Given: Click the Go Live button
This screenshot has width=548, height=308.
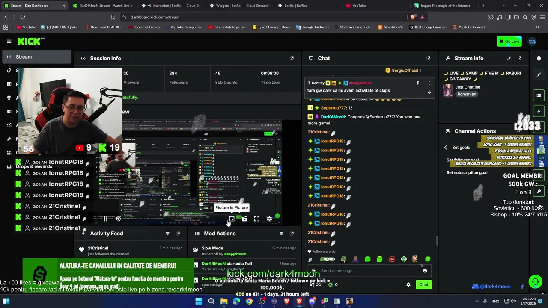Looking at the screenshot, I should tap(509, 41).
